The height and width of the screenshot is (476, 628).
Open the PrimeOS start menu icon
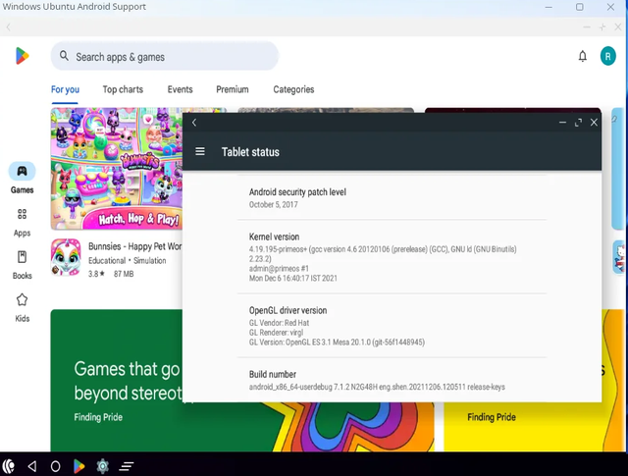click(9, 466)
